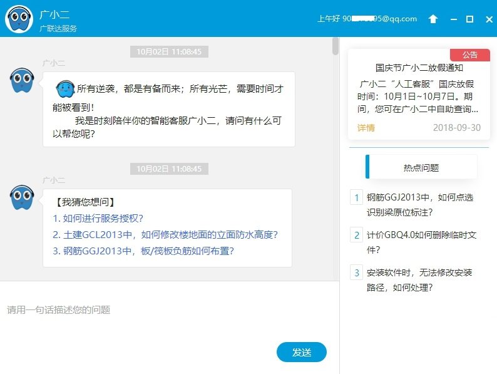Click the send button 发送

[x=302, y=352]
